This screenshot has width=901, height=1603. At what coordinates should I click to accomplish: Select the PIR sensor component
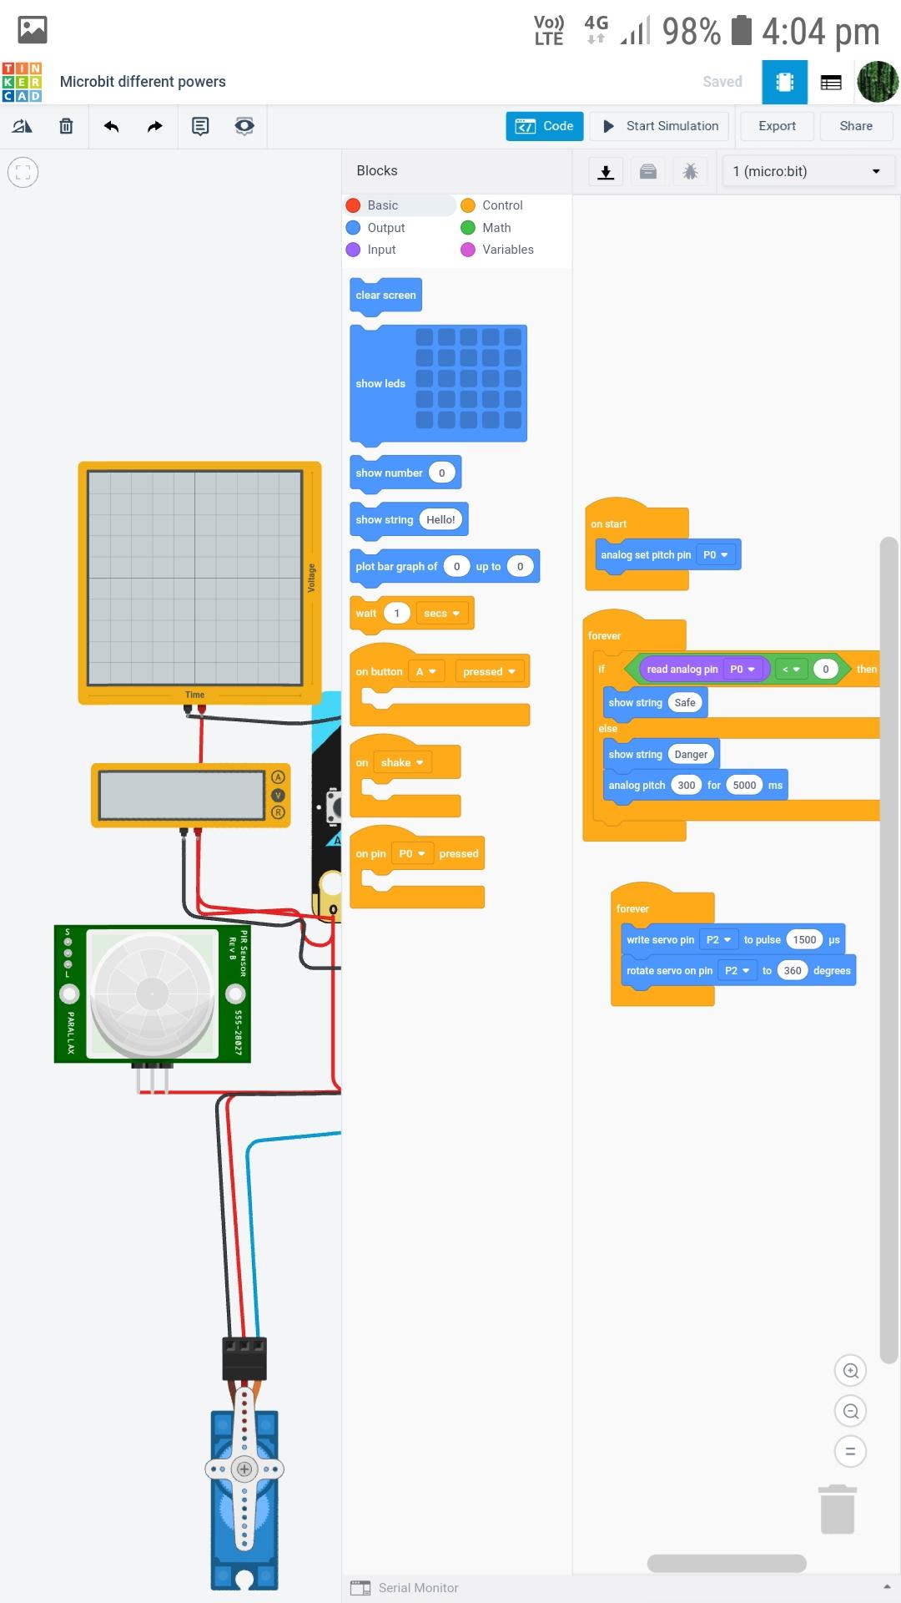152,994
